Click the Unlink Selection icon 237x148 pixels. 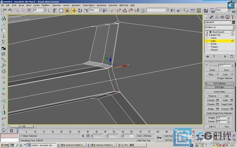23,11
